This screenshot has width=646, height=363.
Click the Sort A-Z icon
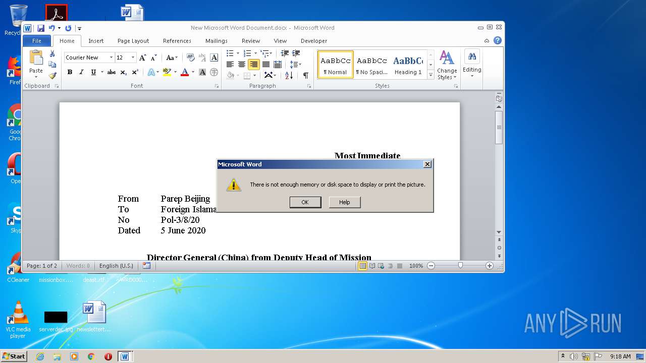click(289, 75)
